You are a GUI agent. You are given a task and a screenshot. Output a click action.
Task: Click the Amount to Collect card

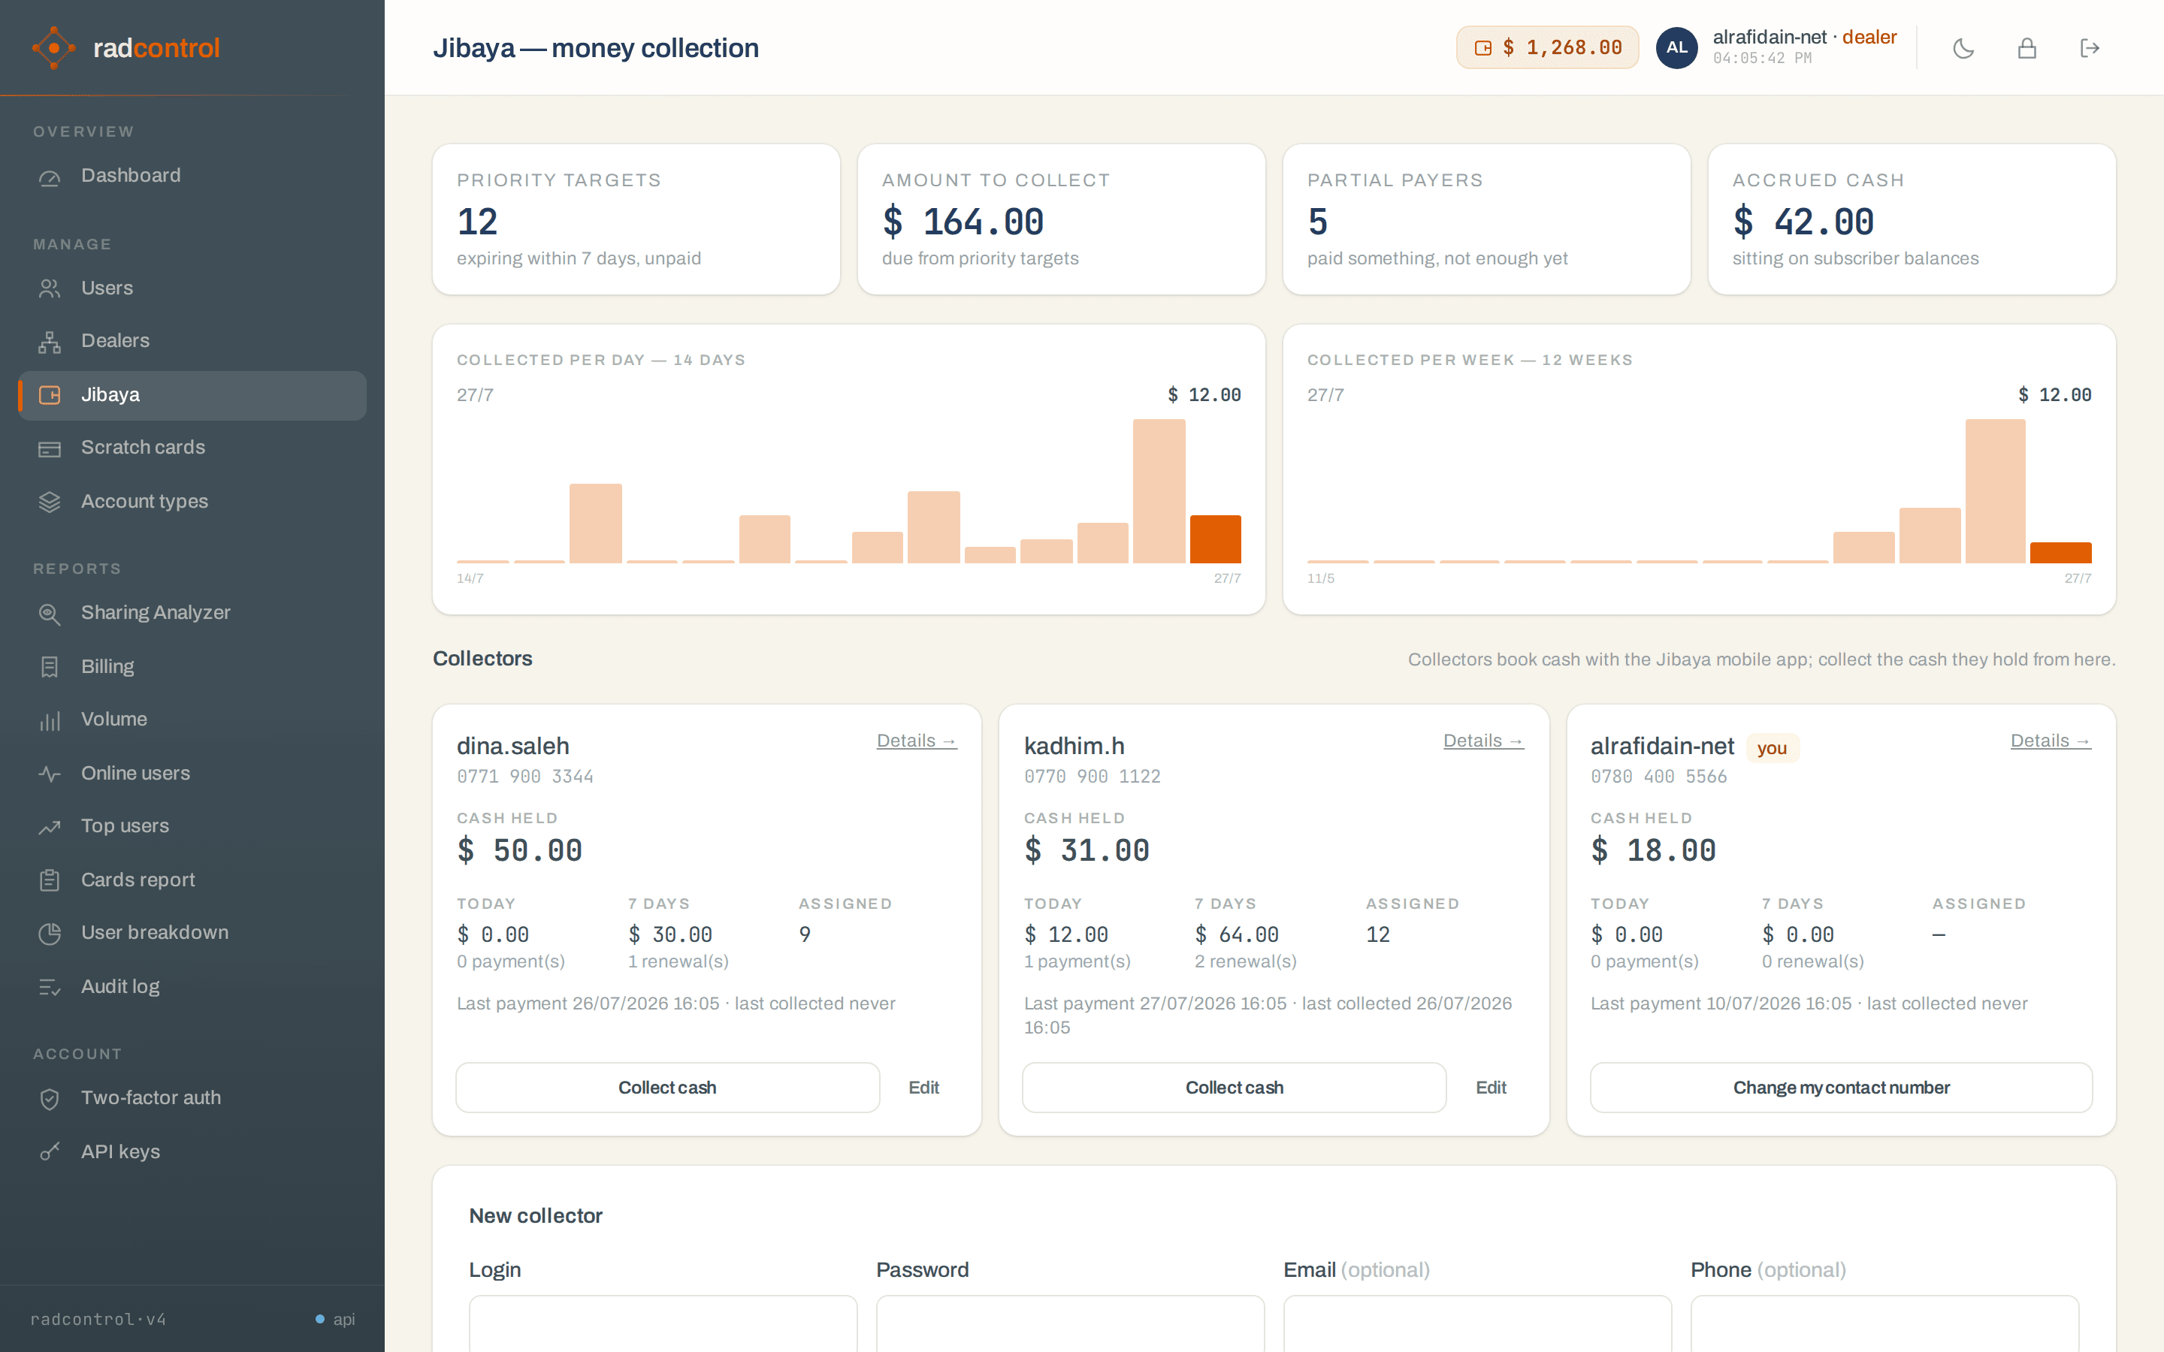pyautogui.click(x=1062, y=220)
